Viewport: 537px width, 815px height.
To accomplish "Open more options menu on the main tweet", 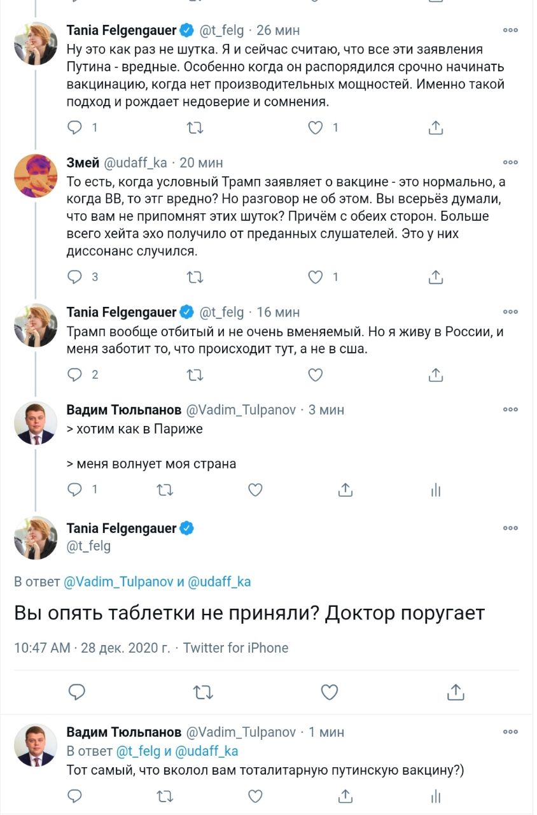I will [x=510, y=528].
